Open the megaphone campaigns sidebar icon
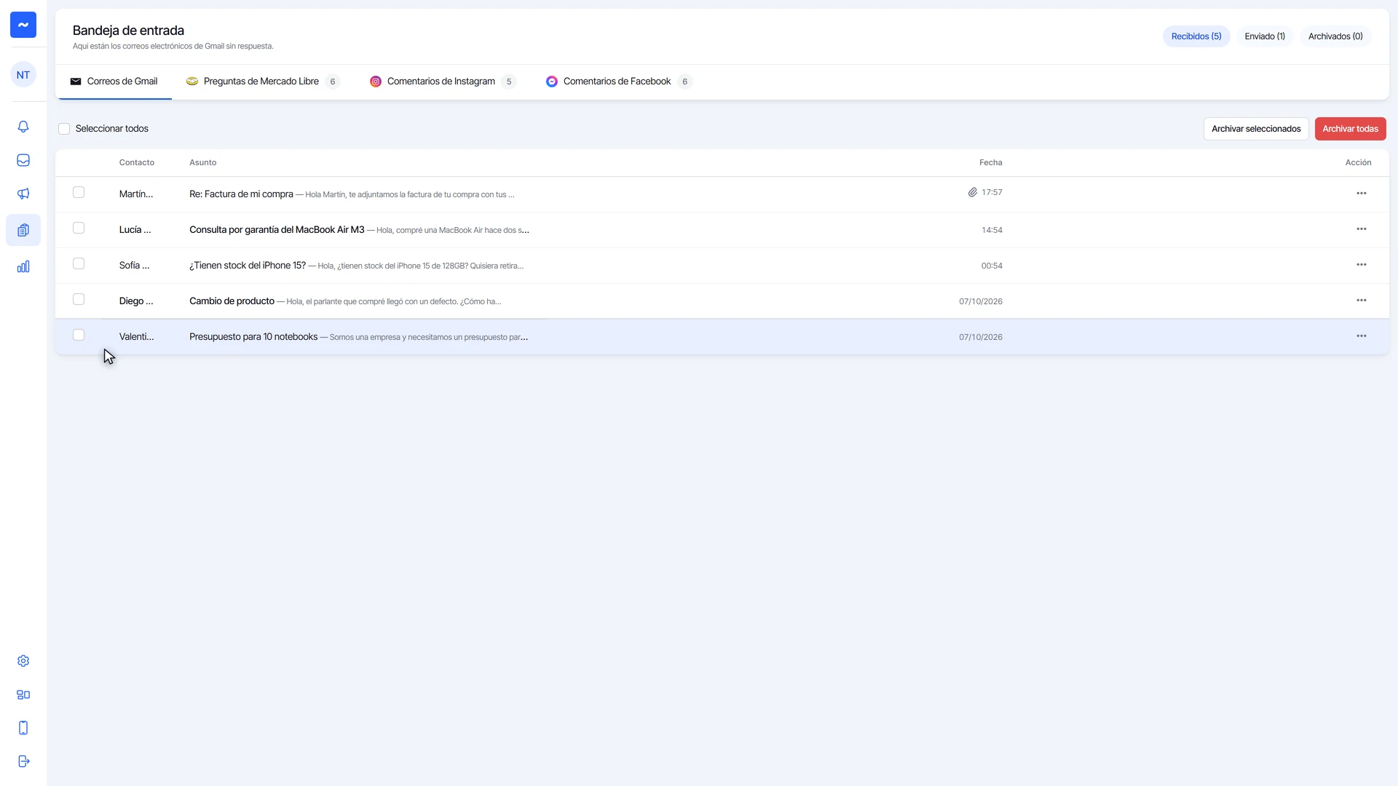Image resolution: width=1398 pixels, height=786 pixels. click(x=23, y=194)
